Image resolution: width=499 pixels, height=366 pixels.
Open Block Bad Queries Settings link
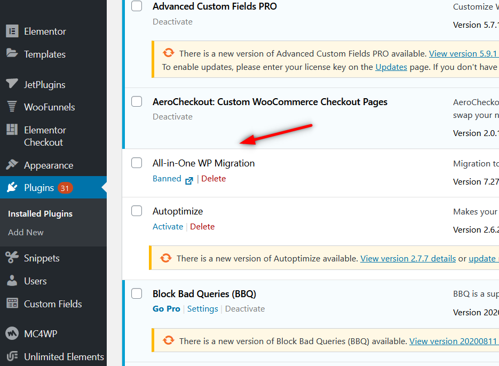202,309
